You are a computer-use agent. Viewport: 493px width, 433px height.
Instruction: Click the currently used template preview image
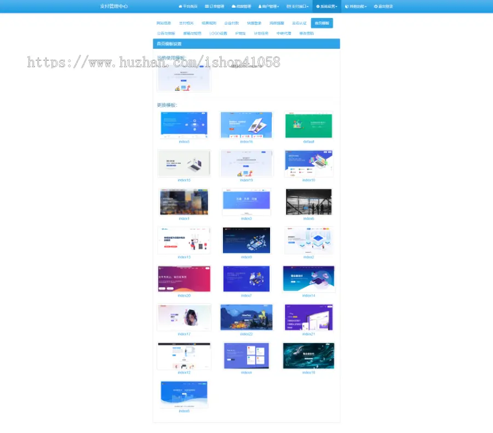[x=184, y=78]
